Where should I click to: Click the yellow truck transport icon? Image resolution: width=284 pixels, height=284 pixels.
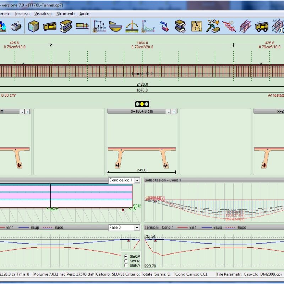262,26
